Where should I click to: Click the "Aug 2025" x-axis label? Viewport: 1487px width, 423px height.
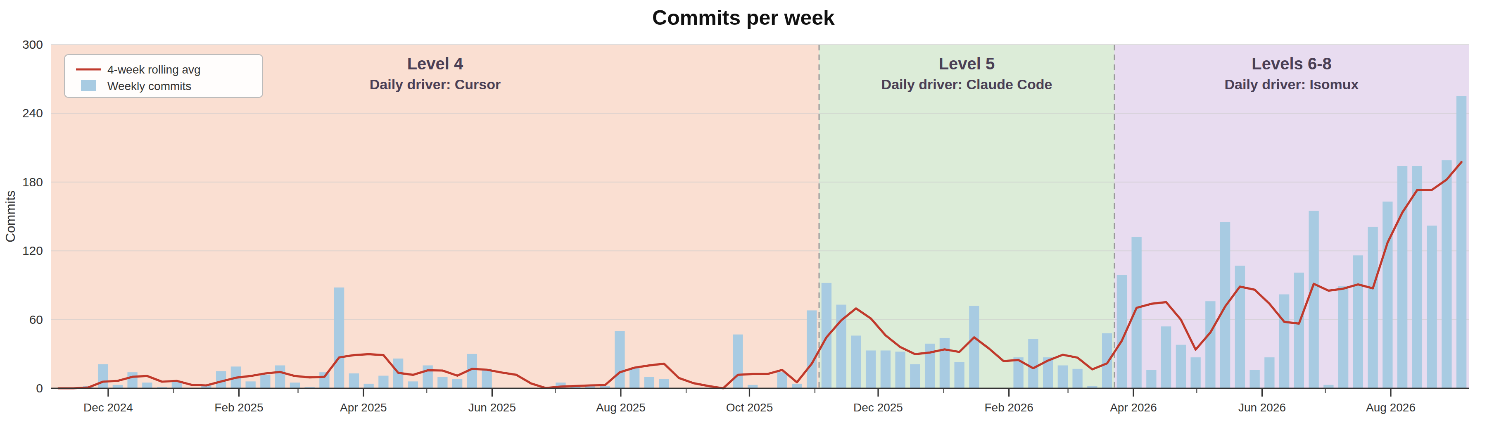[x=620, y=407]
